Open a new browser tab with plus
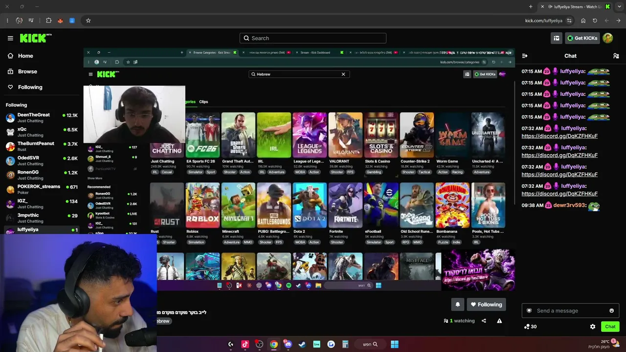Screen dimensions: 626x352 [531, 7]
